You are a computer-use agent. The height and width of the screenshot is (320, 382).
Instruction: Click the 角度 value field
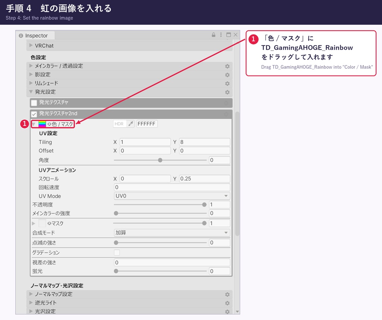pos(219,160)
